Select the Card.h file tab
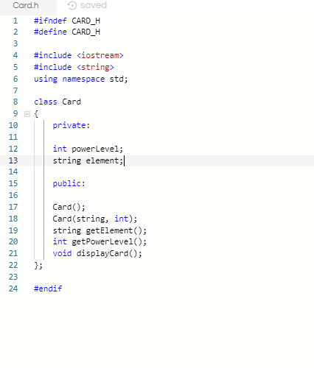 click(26, 5)
